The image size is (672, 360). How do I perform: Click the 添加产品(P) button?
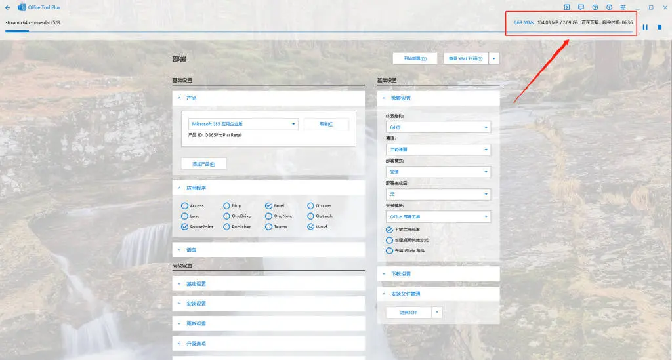point(203,164)
